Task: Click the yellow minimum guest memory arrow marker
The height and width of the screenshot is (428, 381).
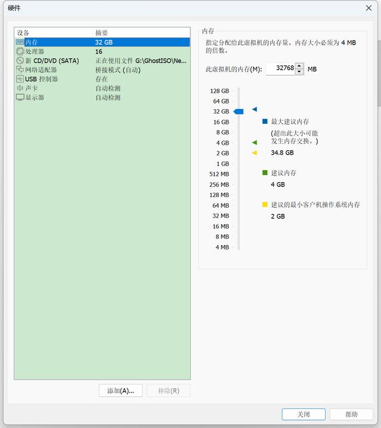Action: click(x=255, y=153)
